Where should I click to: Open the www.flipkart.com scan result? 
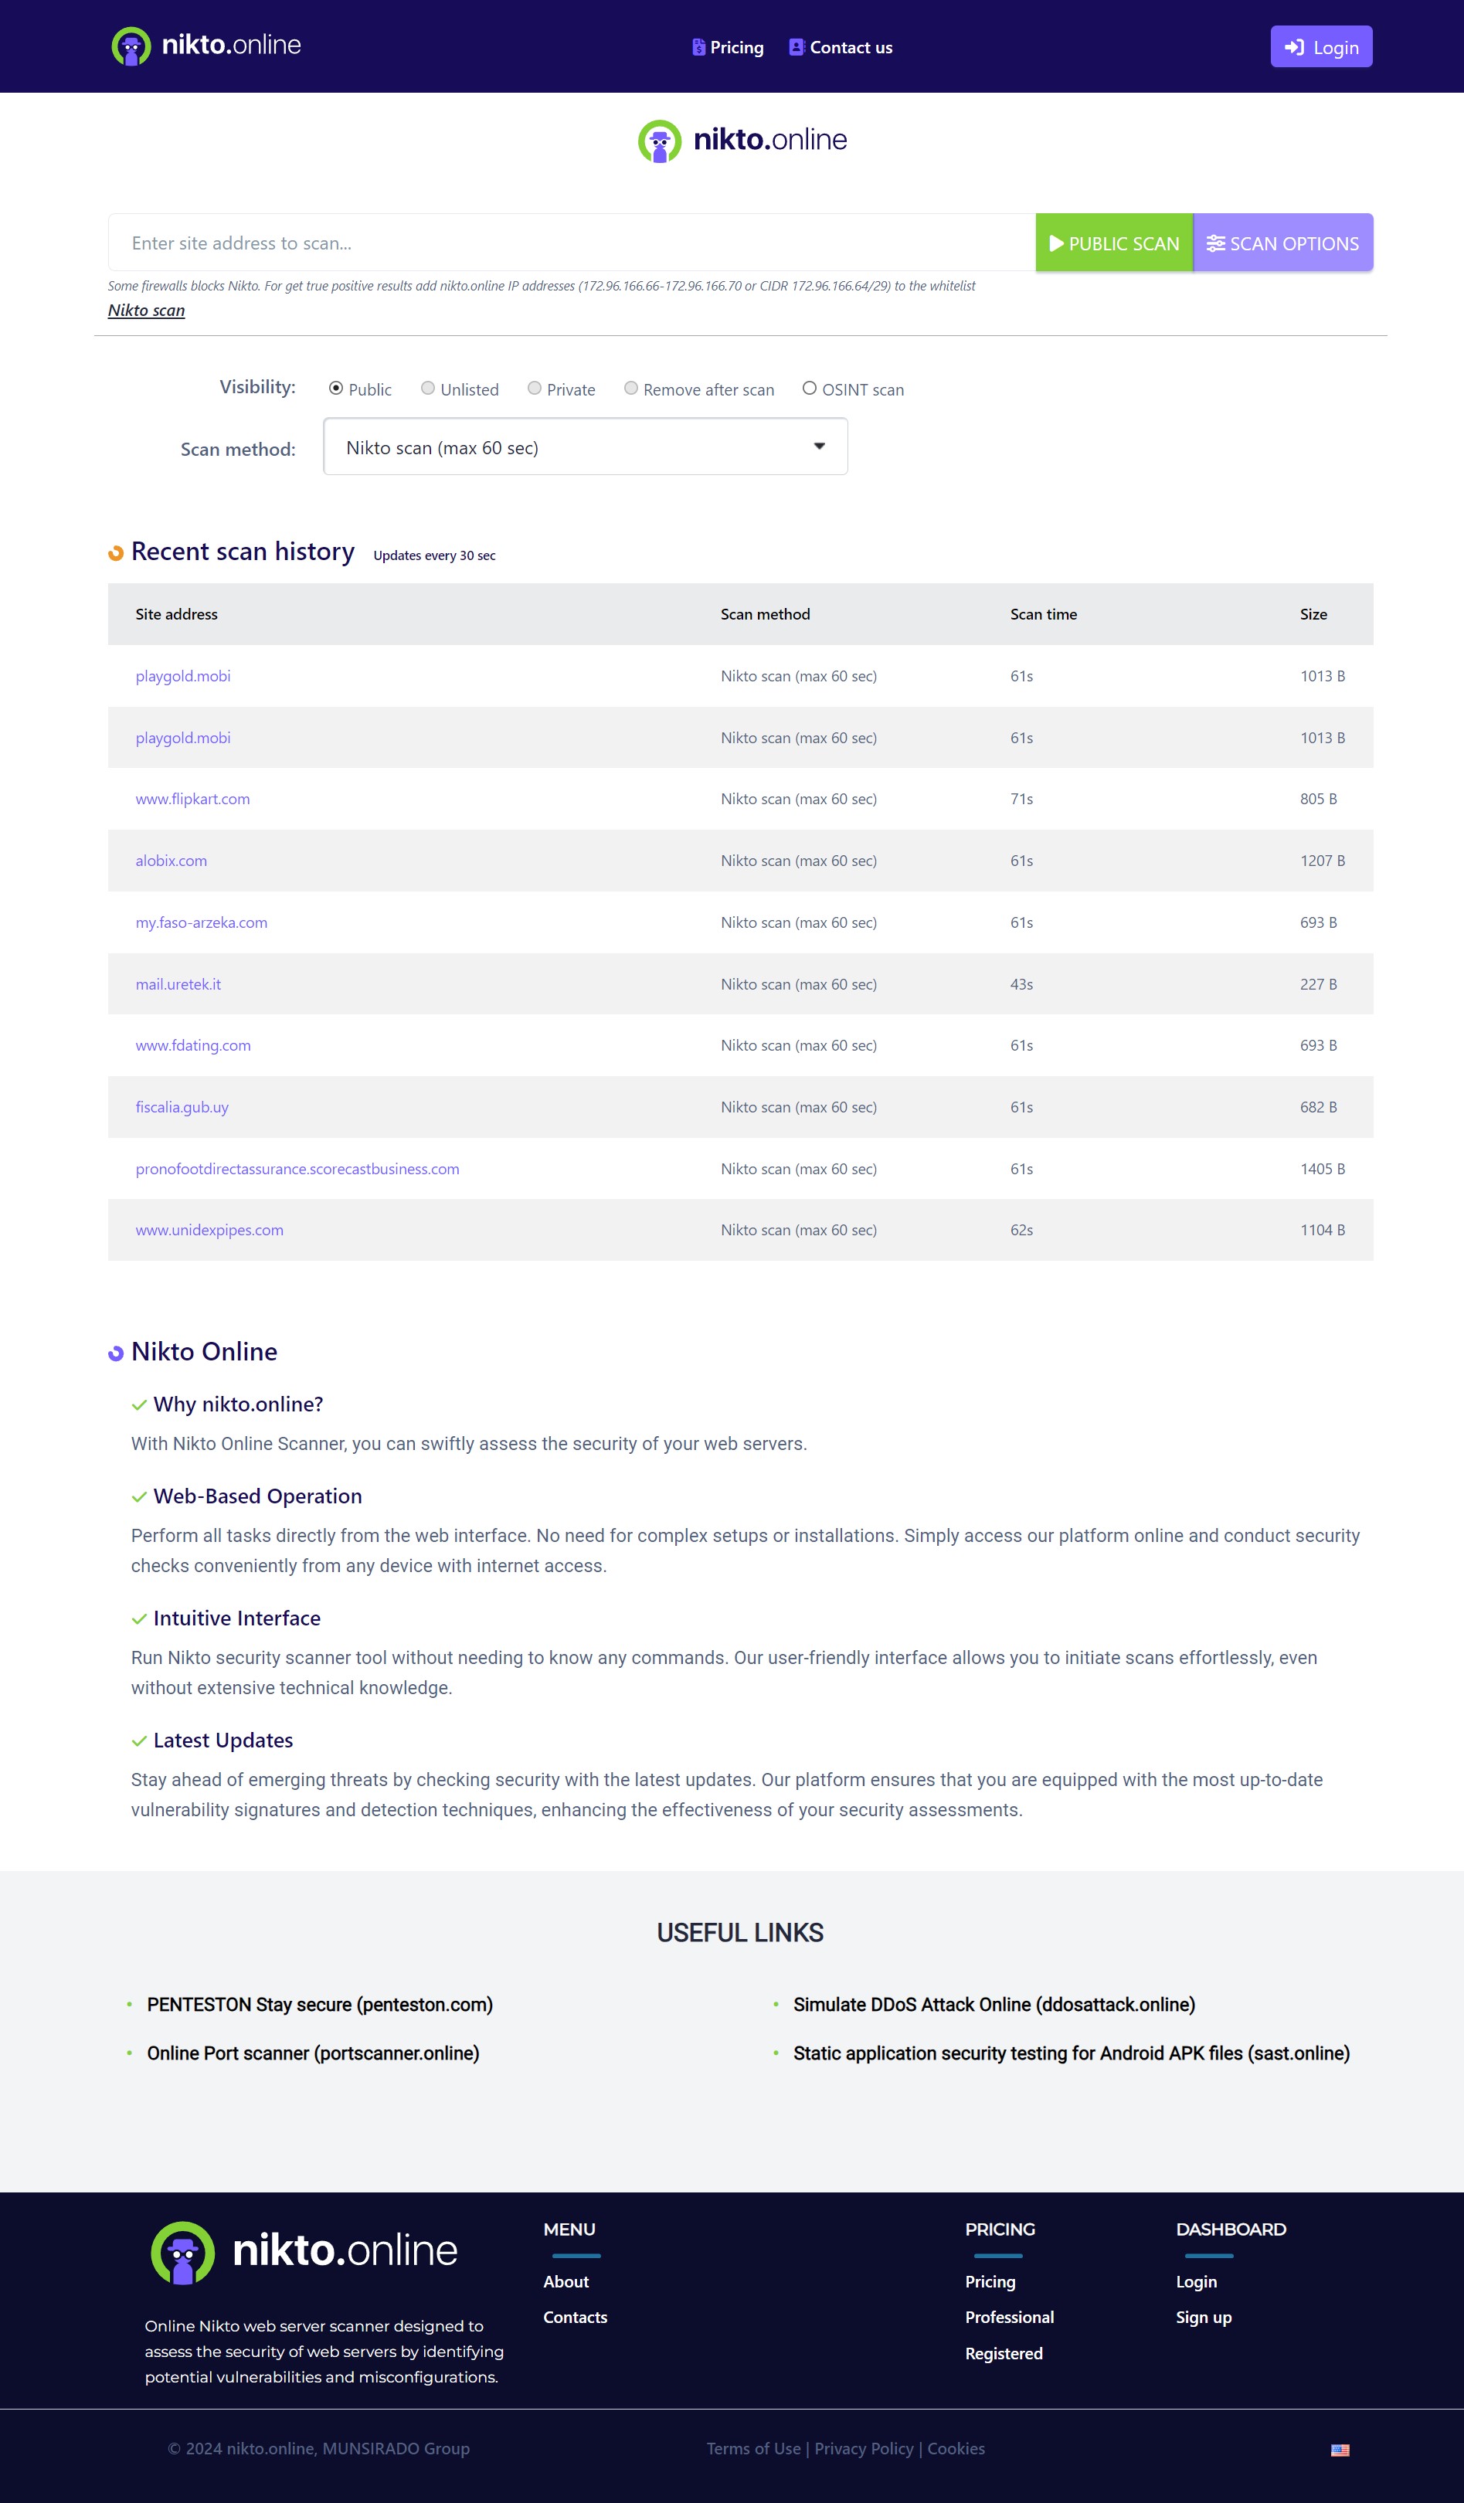point(192,800)
